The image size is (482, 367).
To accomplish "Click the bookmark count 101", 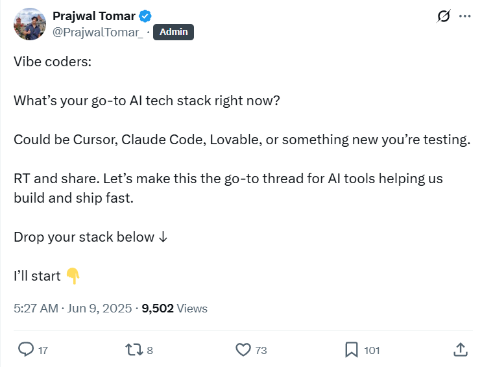I will [372, 350].
